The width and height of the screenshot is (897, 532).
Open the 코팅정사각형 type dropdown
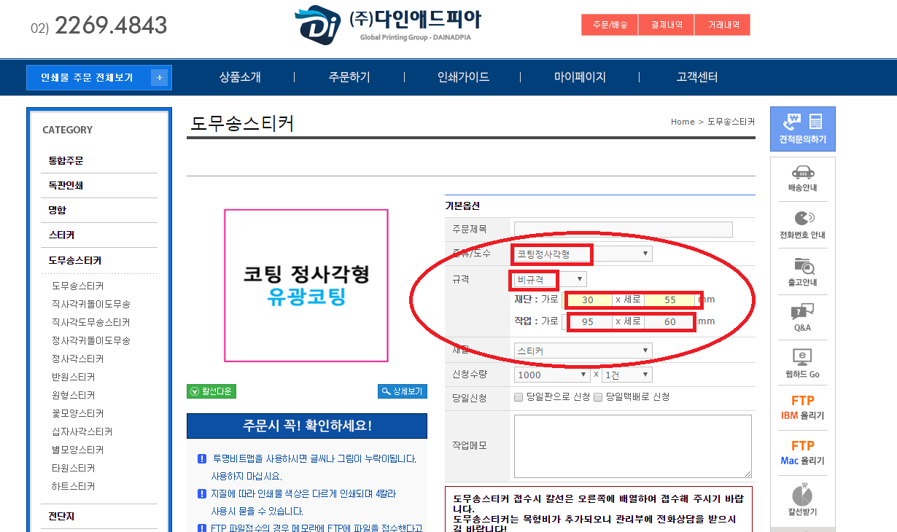point(583,254)
